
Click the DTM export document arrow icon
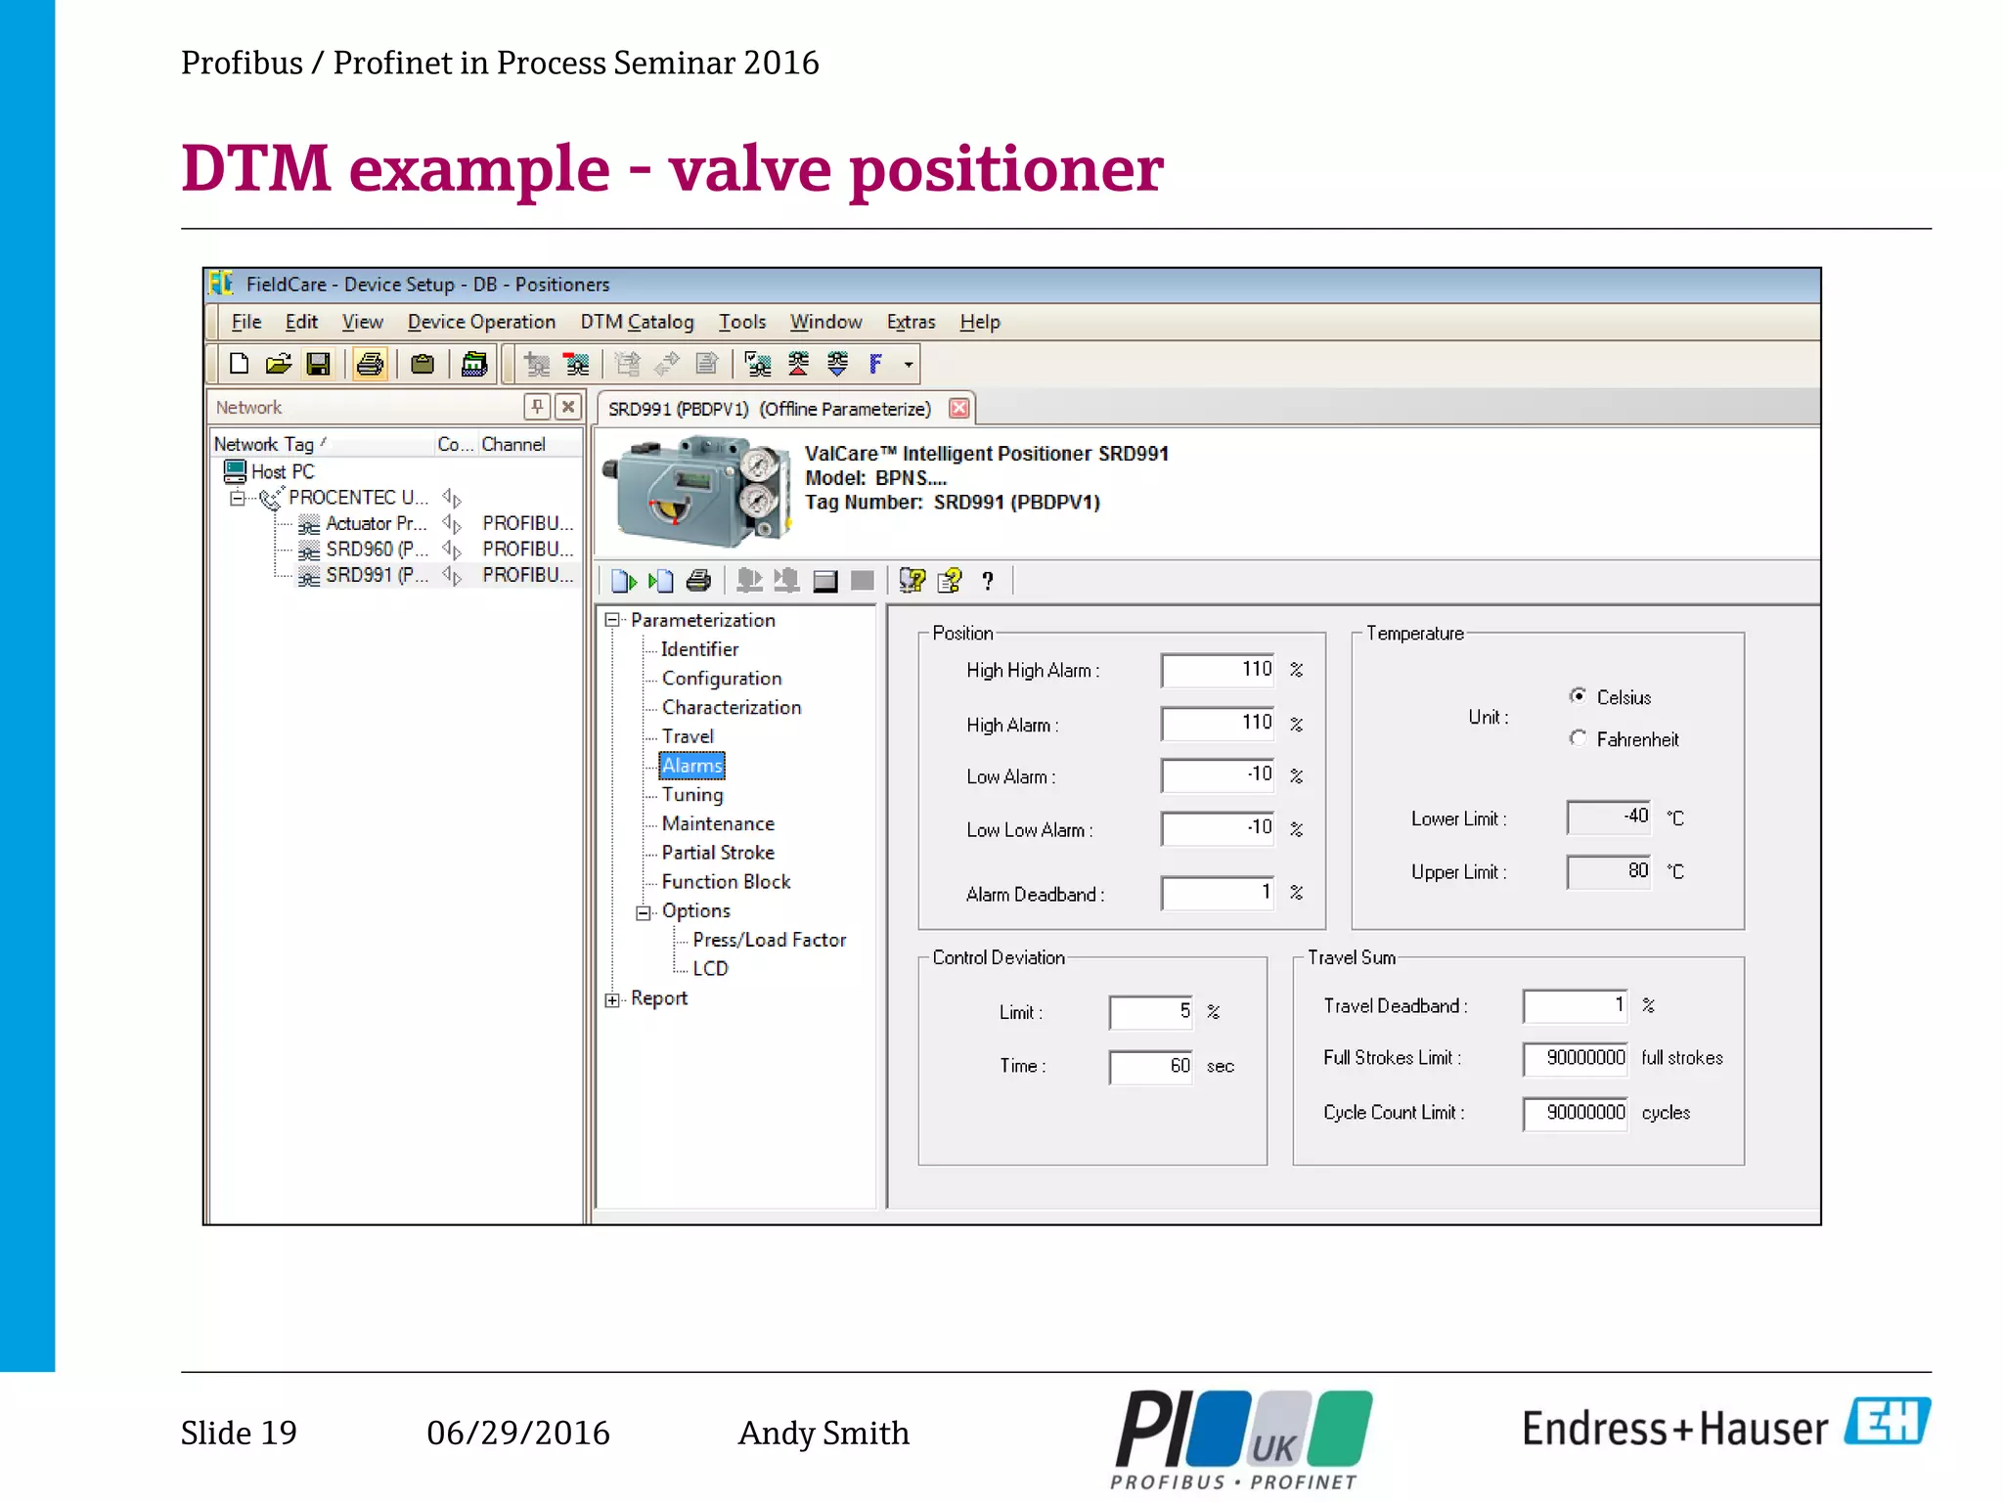pyautogui.click(x=624, y=581)
